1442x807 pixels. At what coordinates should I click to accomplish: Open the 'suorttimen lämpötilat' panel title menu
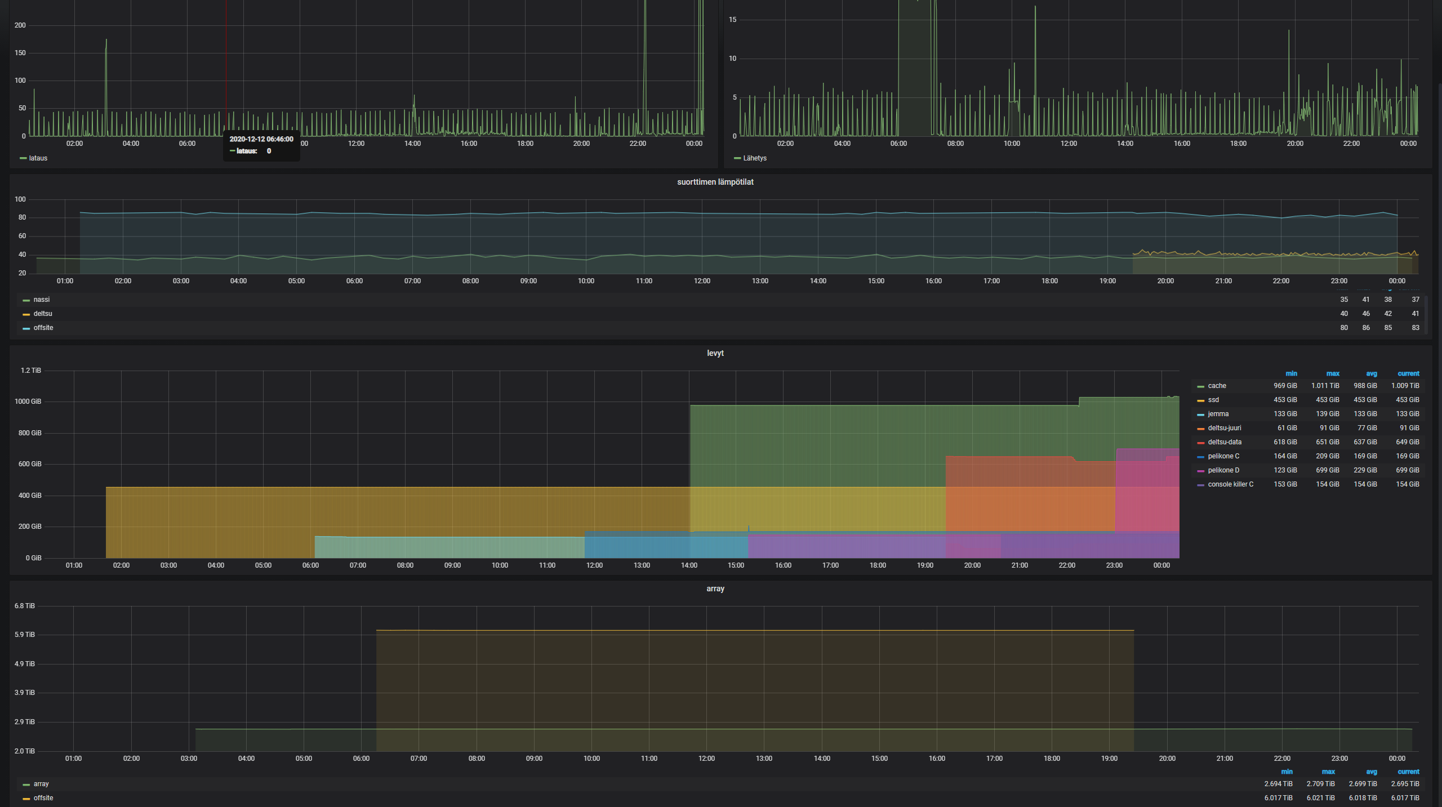715,182
